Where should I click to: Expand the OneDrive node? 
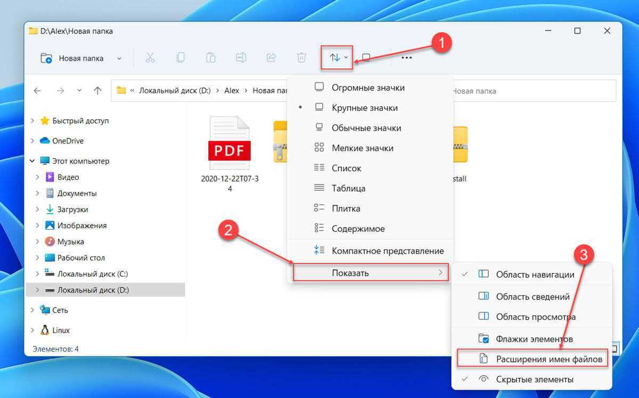pyautogui.click(x=32, y=141)
